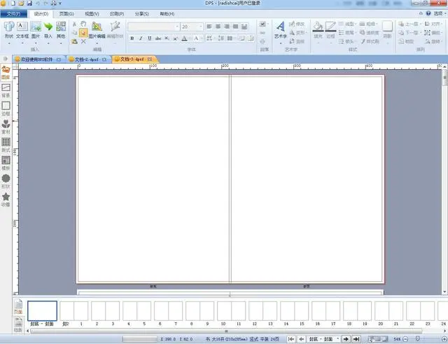
Task: Click the paste icon in edit group
Action: pos(75,42)
